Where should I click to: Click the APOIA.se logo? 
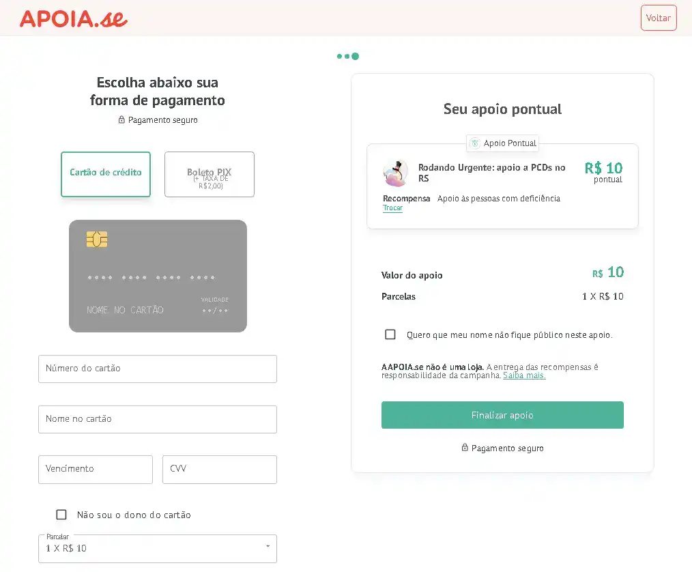(x=74, y=18)
